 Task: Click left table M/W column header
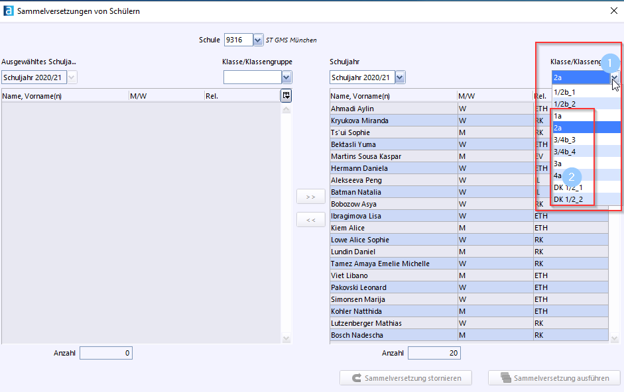pos(166,96)
